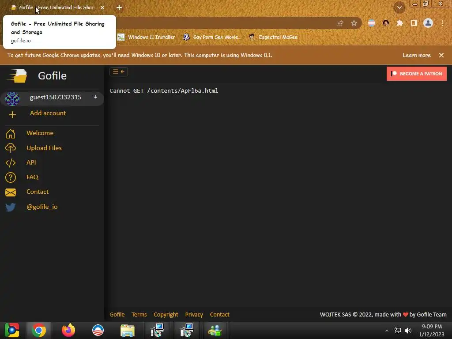Screen dimensions: 452x339
Task: Click the FAQ question mark icon
Action: (11, 177)
